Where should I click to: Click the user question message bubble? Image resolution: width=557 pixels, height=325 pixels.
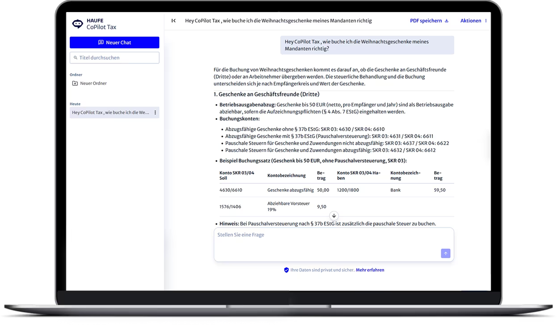(367, 45)
